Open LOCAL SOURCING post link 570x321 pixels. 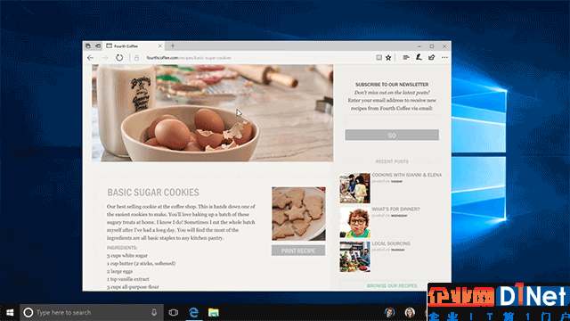[391, 243]
